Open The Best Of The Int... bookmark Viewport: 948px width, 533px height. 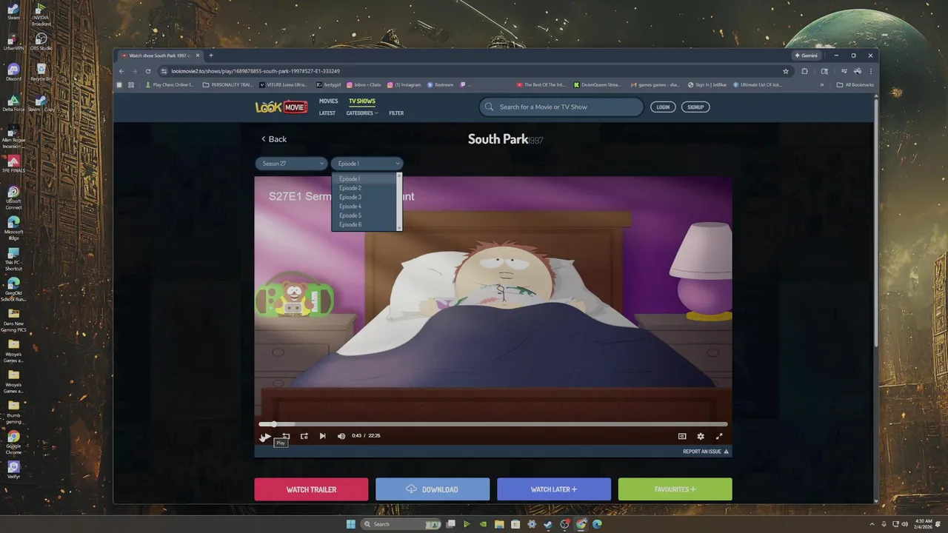(x=541, y=85)
